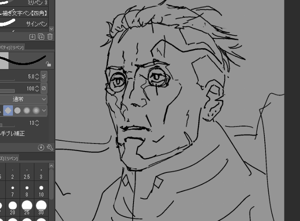Click the duplicate sub tool icon
Image resolution: width=300 pixels, height=221 pixels.
tap(41, 37)
